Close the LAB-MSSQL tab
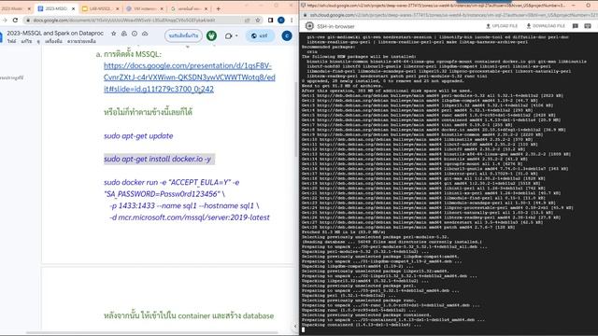598x336 pixels. [117, 8]
